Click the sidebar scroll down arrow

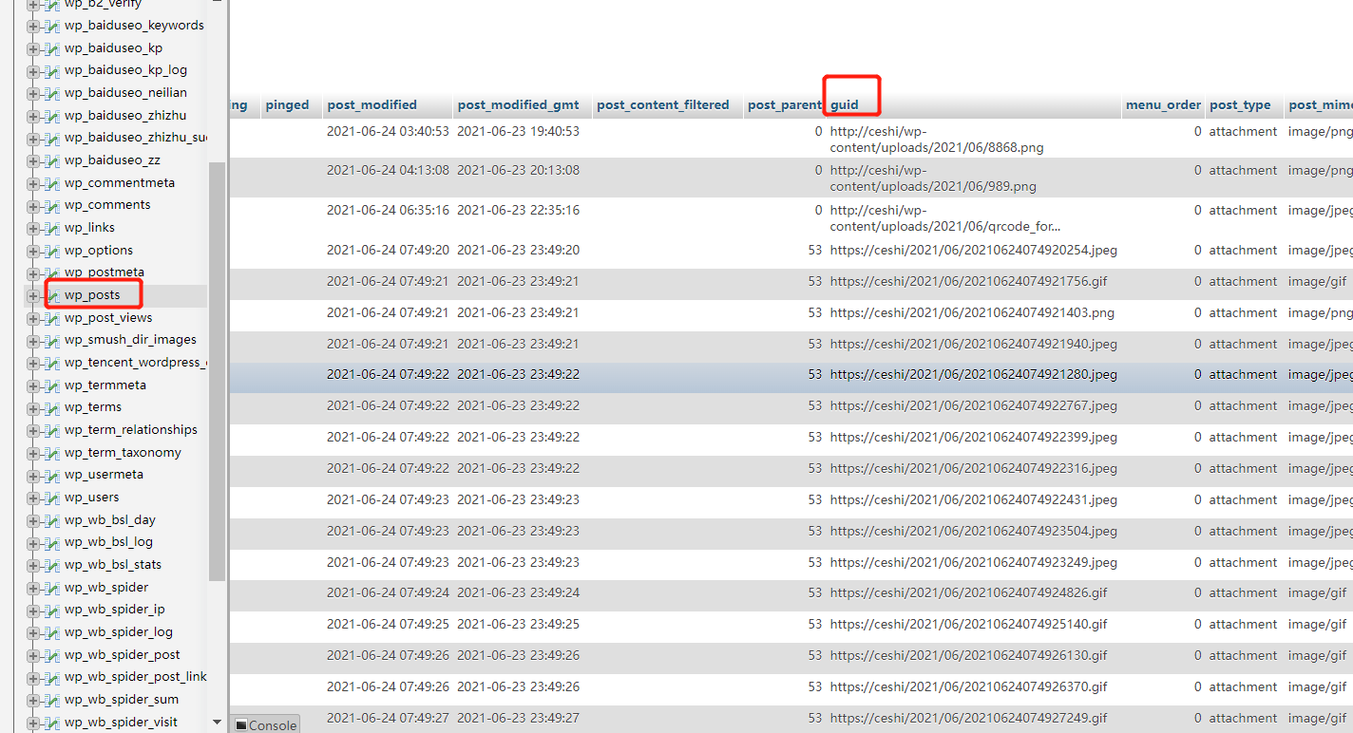[217, 723]
